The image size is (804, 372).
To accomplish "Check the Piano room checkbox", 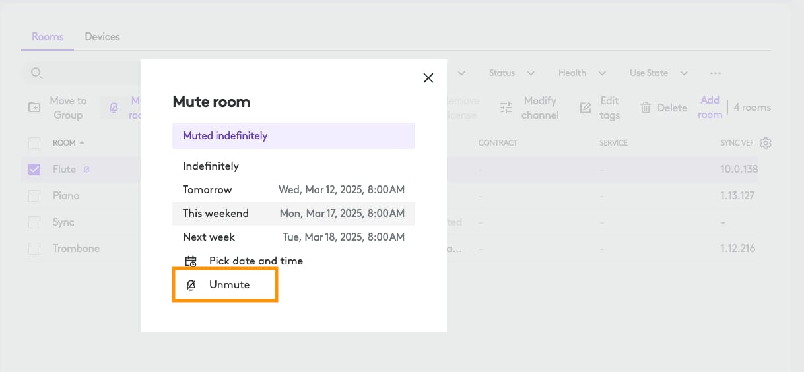I will [x=34, y=196].
